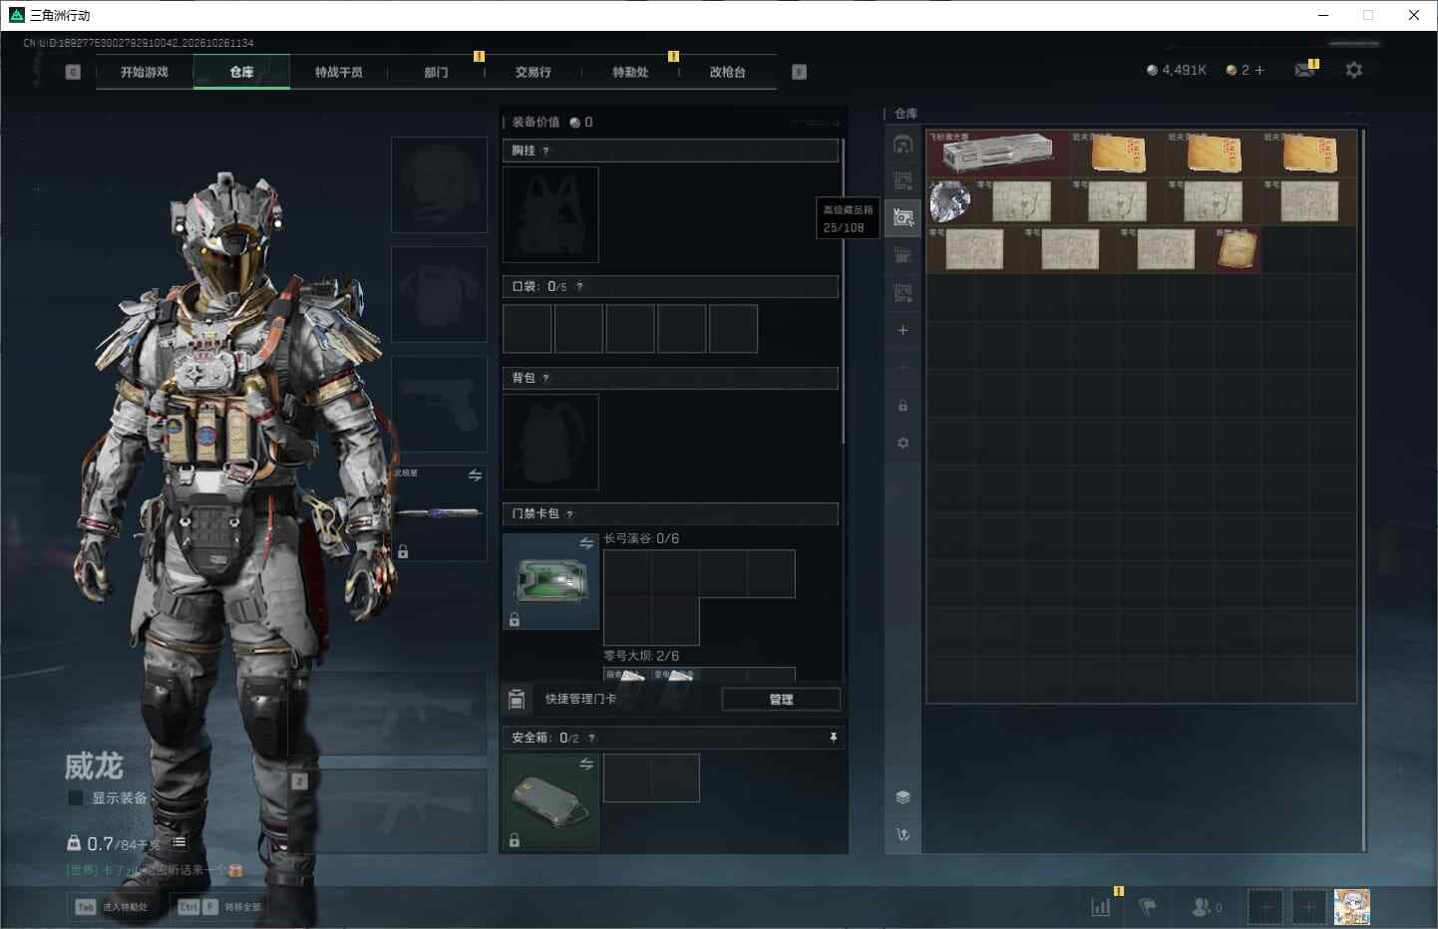The height and width of the screenshot is (929, 1438).
Task: Swap the access card case via arrows icon
Action: click(x=586, y=543)
